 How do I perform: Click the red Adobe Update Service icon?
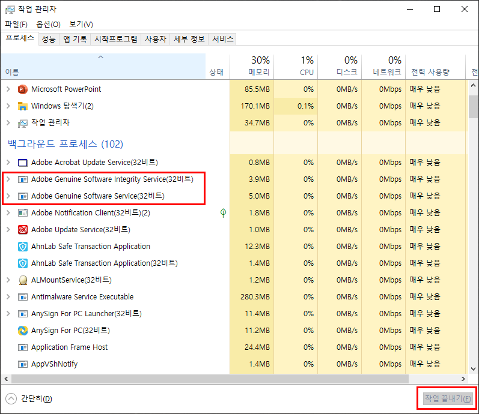[23, 230]
